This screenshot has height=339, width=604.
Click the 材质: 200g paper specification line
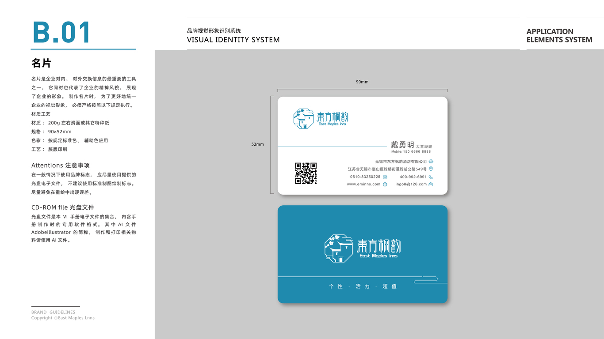click(x=70, y=123)
